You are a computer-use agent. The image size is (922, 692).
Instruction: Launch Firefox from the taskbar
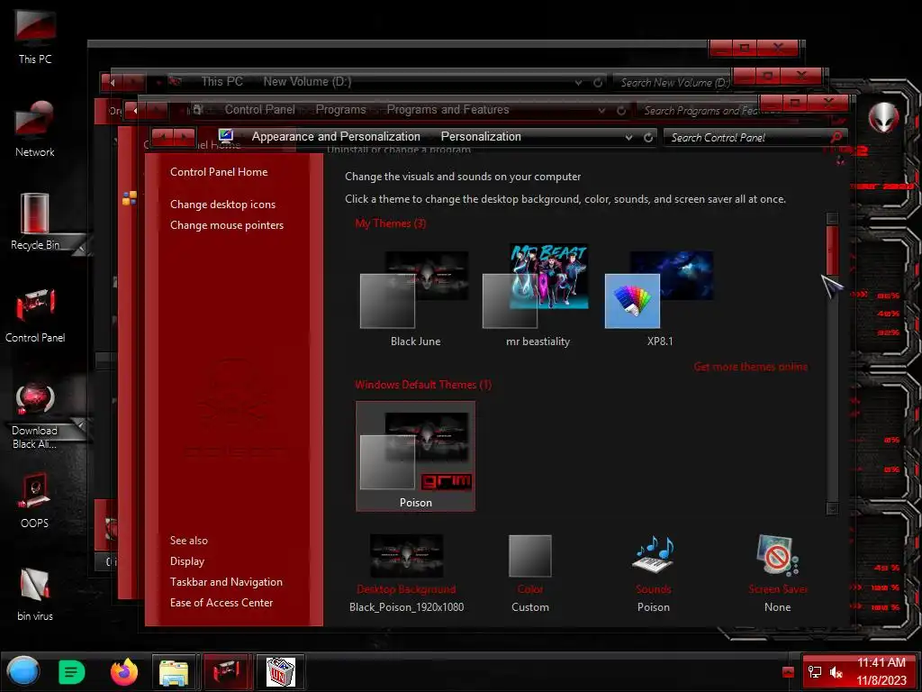124,671
